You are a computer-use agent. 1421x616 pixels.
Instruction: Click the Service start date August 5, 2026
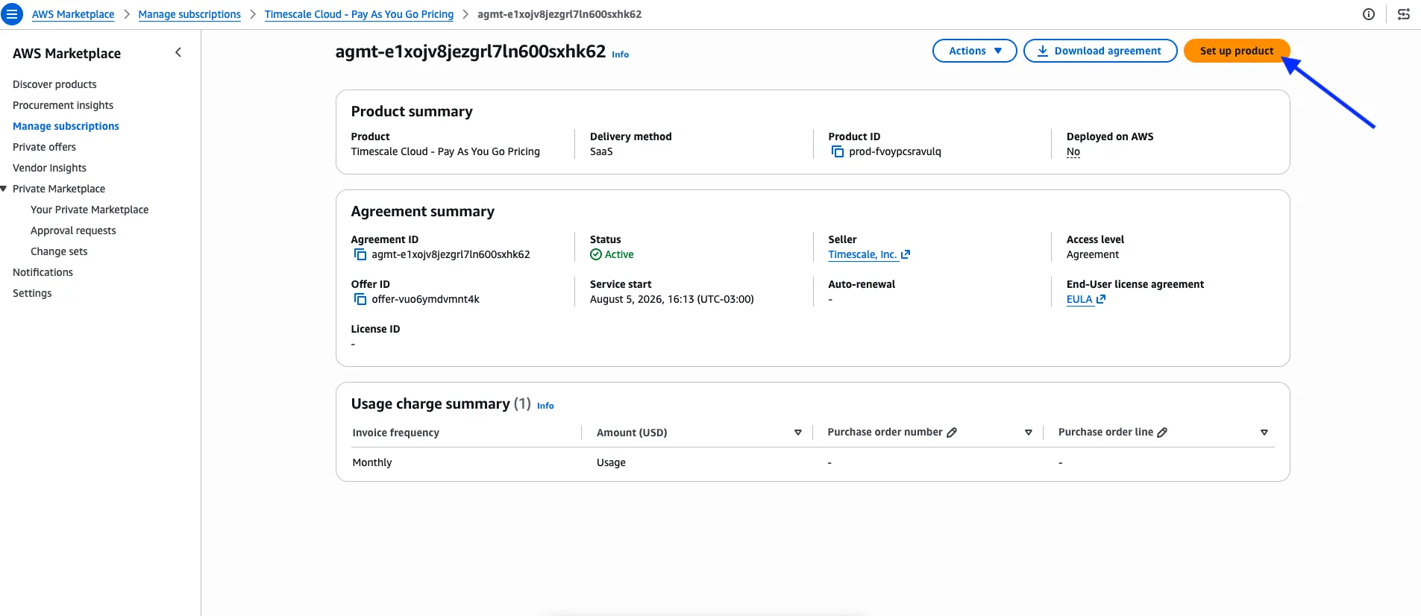(672, 299)
